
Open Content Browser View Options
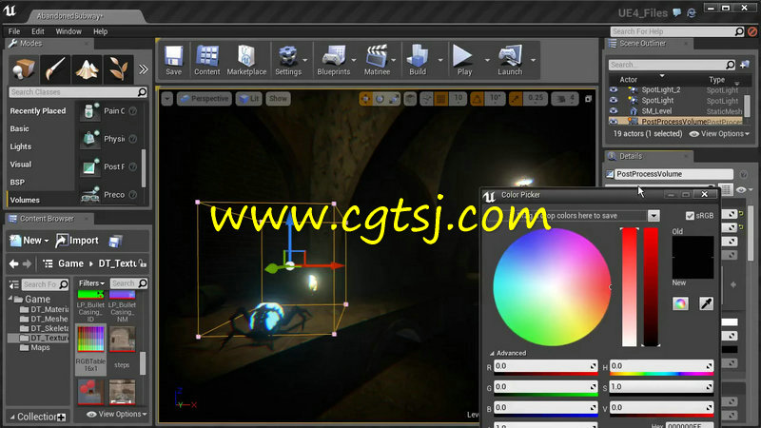tap(116, 414)
